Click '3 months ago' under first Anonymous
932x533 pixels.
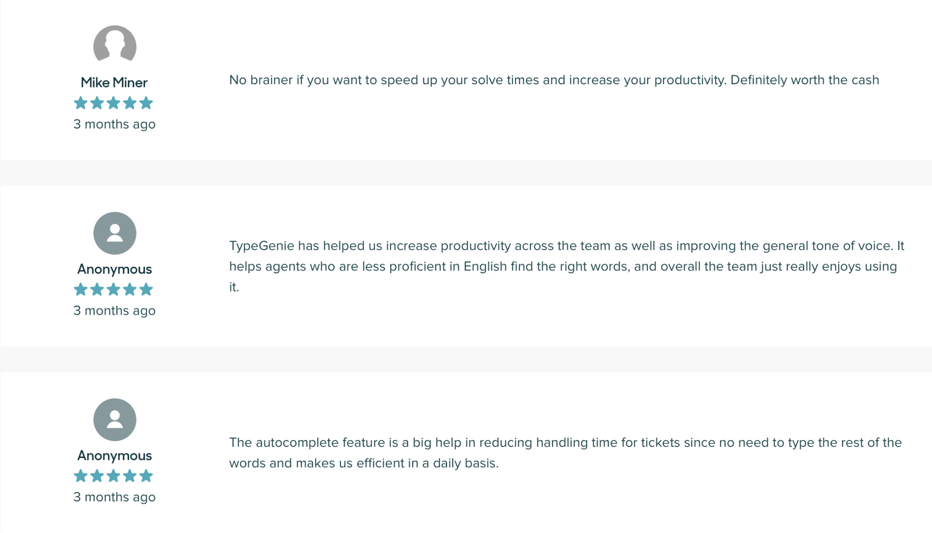click(114, 310)
